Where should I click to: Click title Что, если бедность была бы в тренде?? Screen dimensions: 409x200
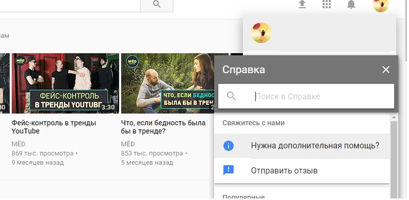(x=163, y=127)
